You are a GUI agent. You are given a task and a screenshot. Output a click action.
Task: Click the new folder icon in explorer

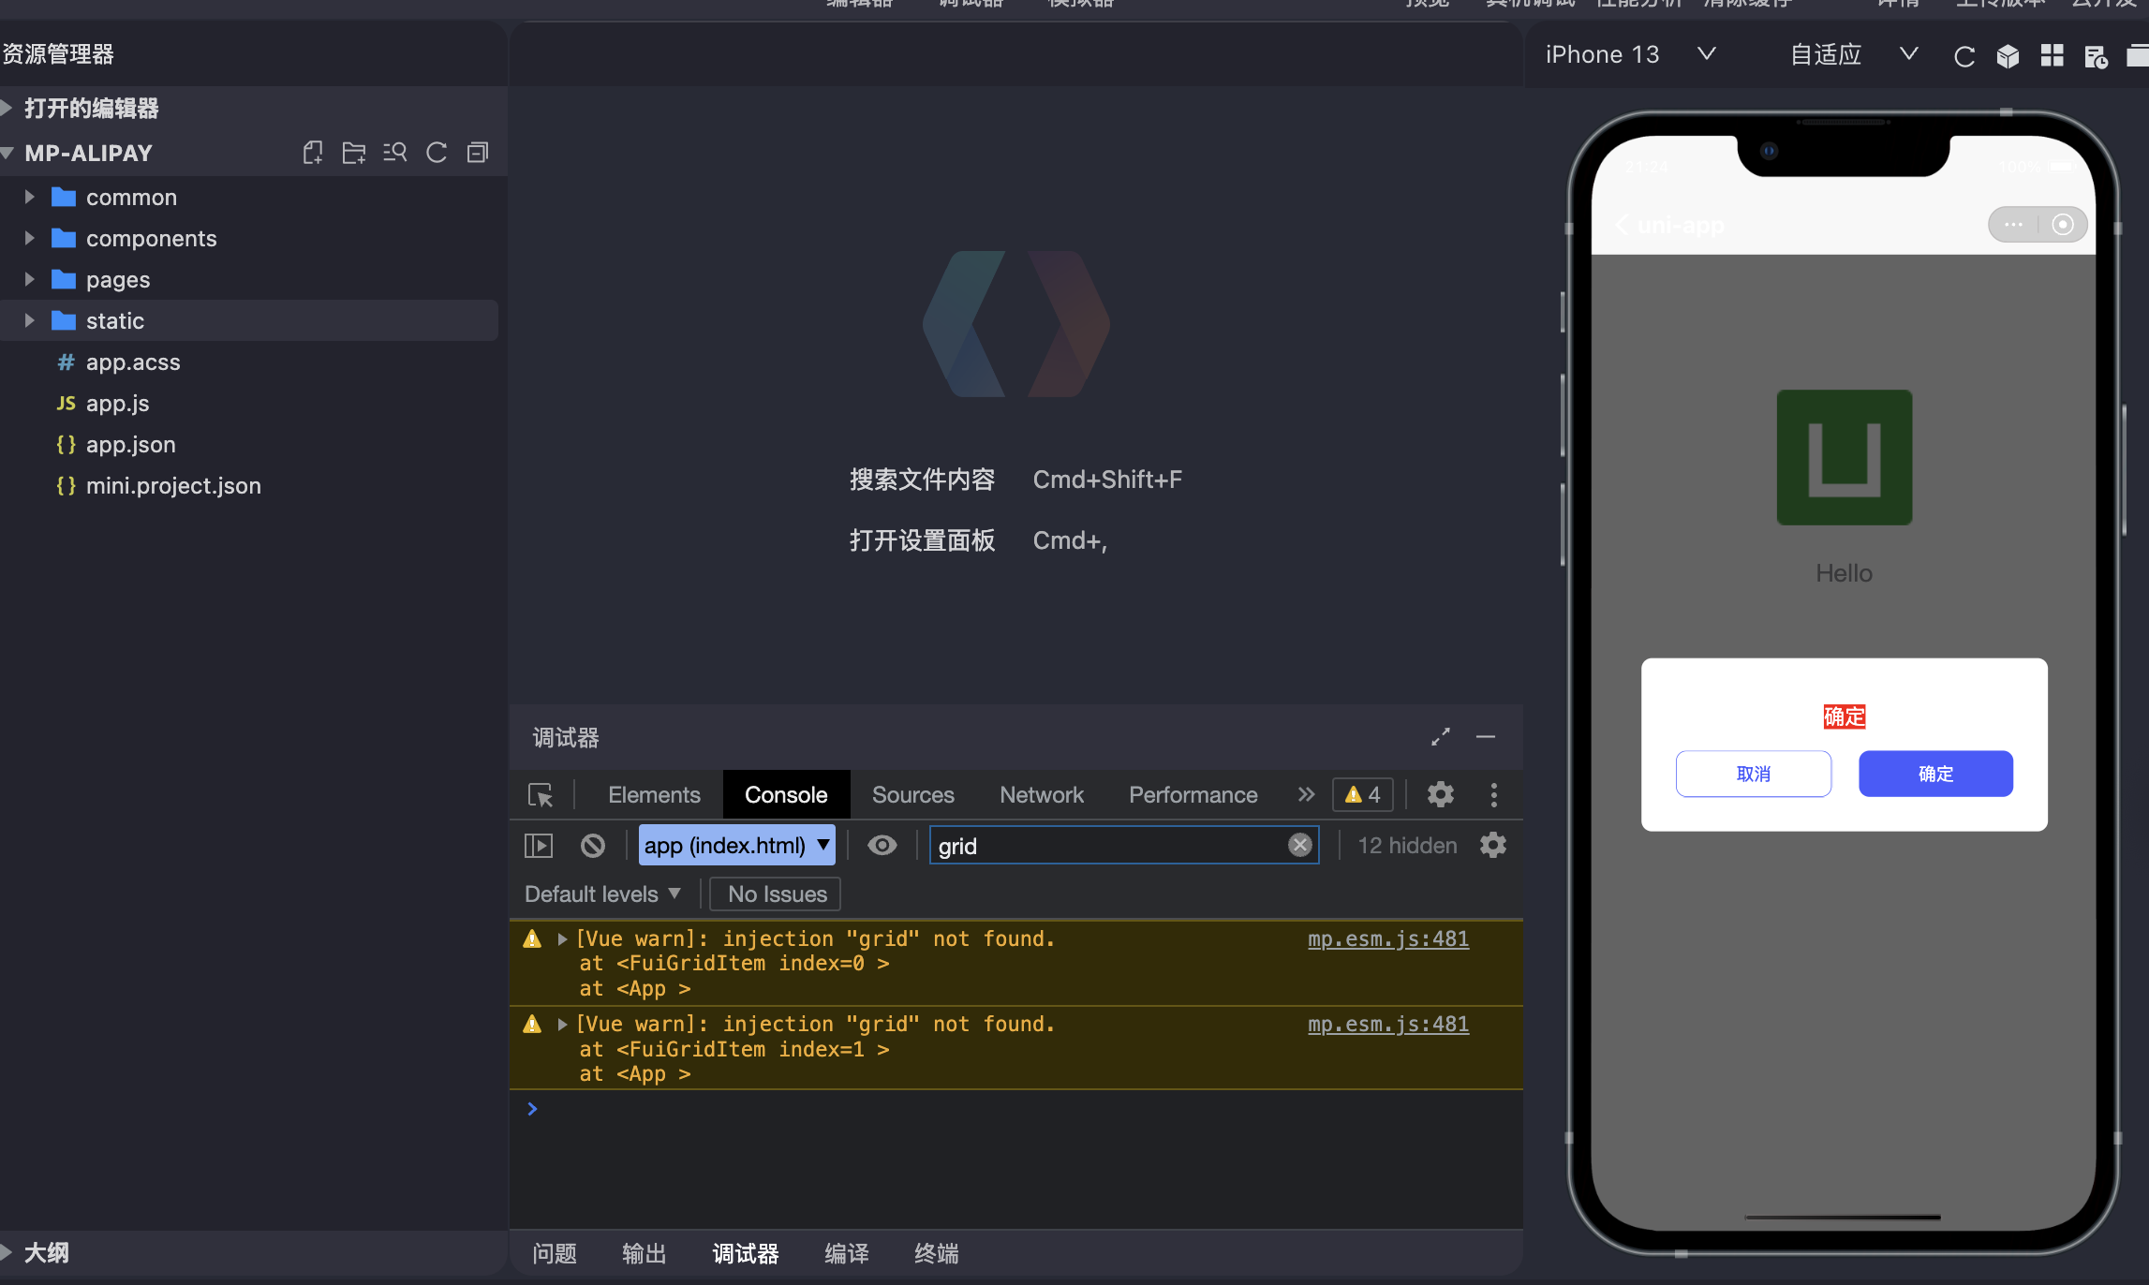353,153
